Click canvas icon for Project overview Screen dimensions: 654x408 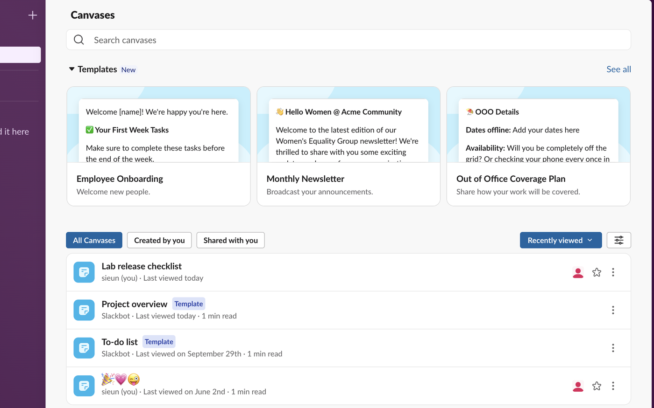[84, 310]
